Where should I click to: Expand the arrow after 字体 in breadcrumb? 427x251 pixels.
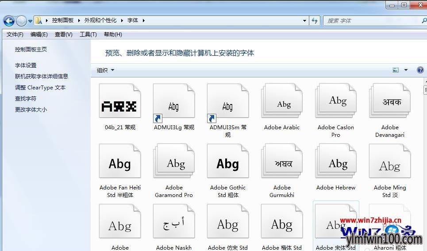[143, 20]
